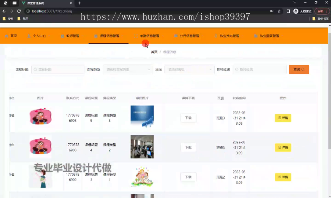This screenshot has height=198, width=331.
Task: Open 详情 for the 课程标题5 row
Action: (x=283, y=118)
